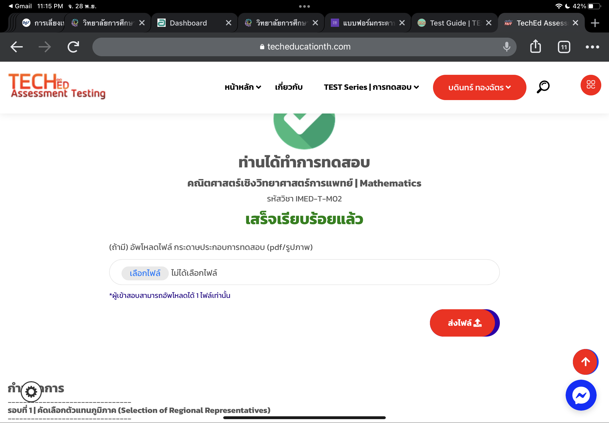
Task: Open the share sheet icon
Action: [x=535, y=46]
